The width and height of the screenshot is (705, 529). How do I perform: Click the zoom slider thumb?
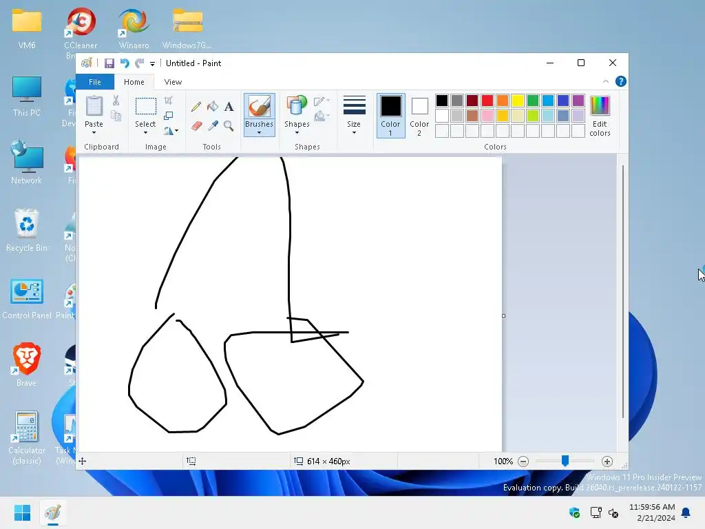pyautogui.click(x=565, y=461)
